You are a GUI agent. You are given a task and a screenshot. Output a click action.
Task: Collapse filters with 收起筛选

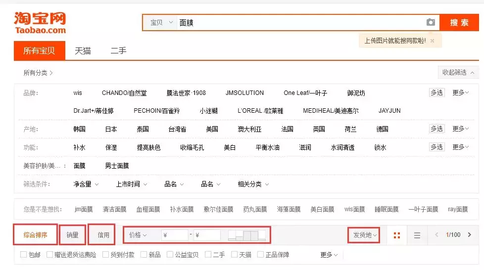458,72
